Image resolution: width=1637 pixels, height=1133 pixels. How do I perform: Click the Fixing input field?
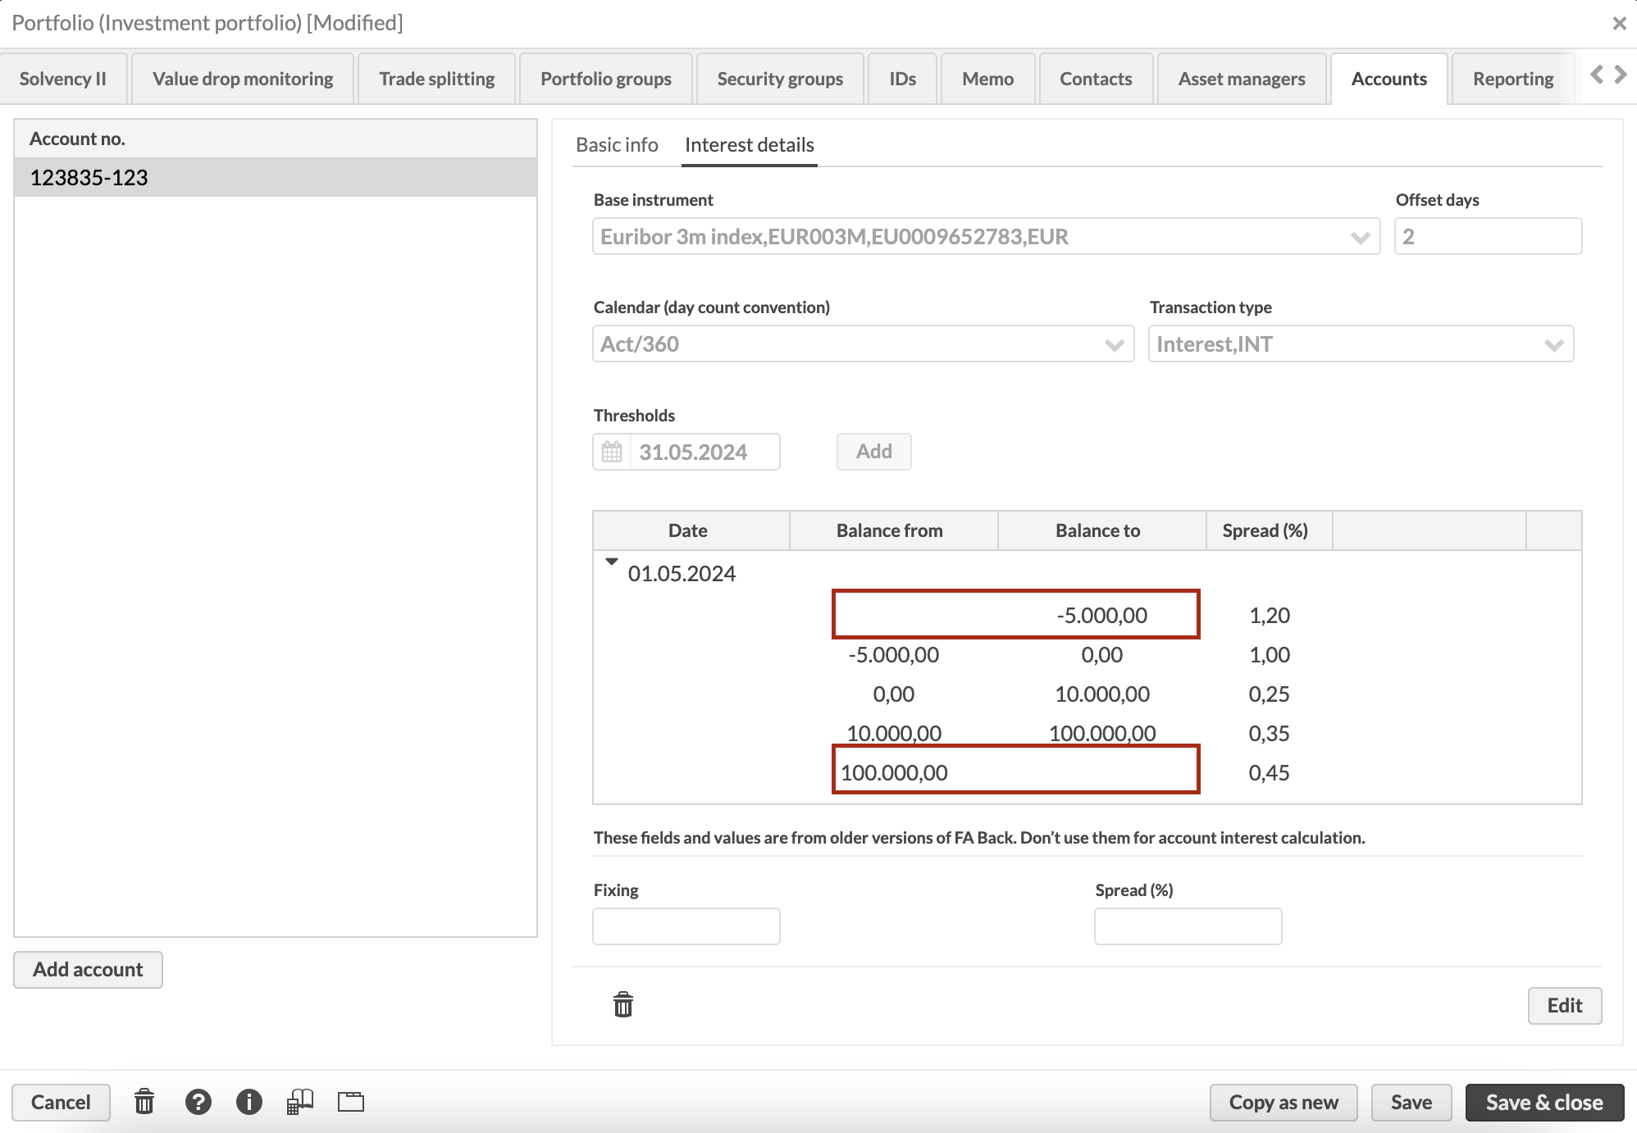coord(686,926)
